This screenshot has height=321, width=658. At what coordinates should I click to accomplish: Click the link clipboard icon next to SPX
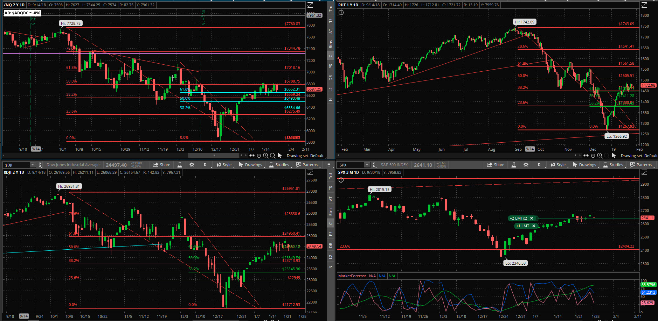(x=374, y=165)
